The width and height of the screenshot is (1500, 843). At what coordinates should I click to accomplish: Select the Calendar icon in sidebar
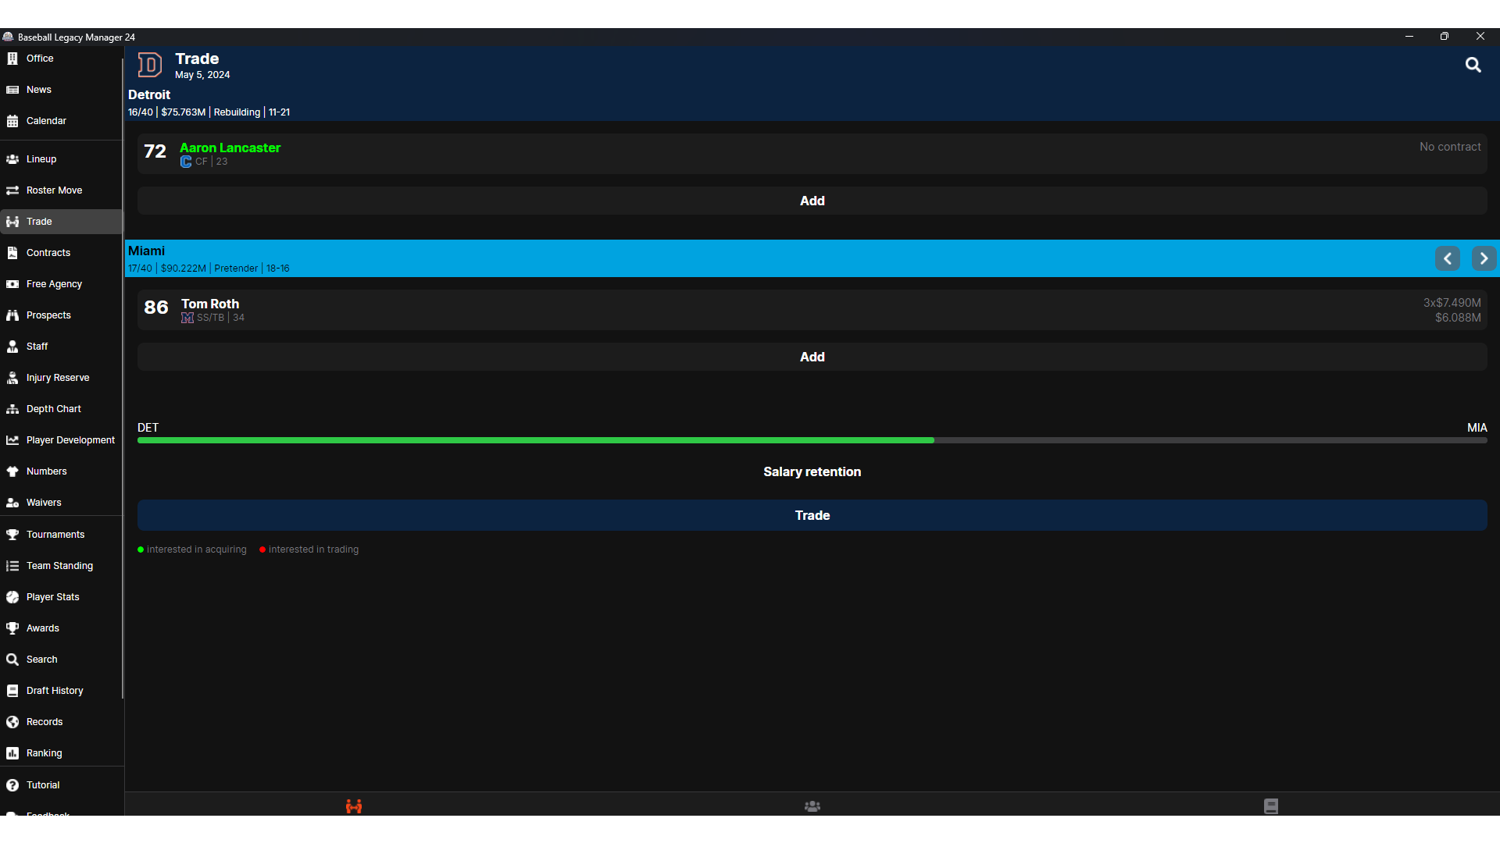pos(12,121)
